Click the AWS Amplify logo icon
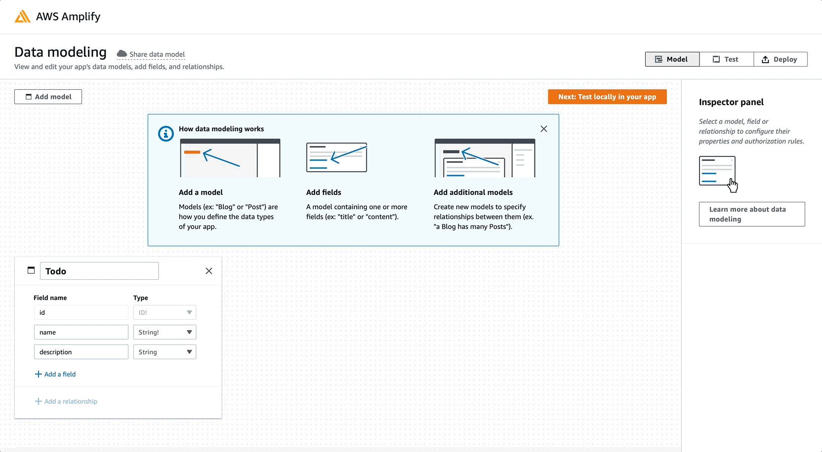This screenshot has height=452, width=822. coord(22,16)
